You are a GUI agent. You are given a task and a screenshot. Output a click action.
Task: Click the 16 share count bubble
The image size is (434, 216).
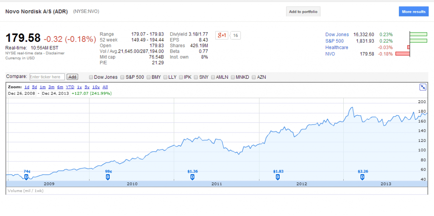click(235, 36)
